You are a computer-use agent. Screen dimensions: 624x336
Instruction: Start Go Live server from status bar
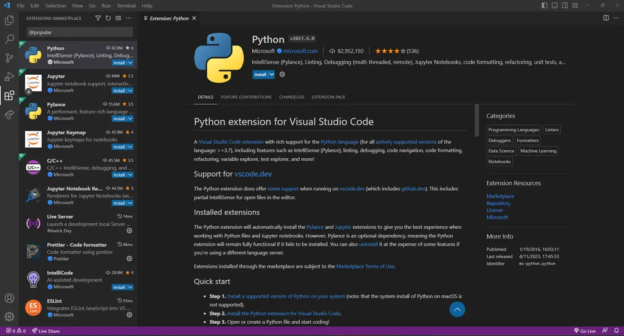(x=585, y=331)
